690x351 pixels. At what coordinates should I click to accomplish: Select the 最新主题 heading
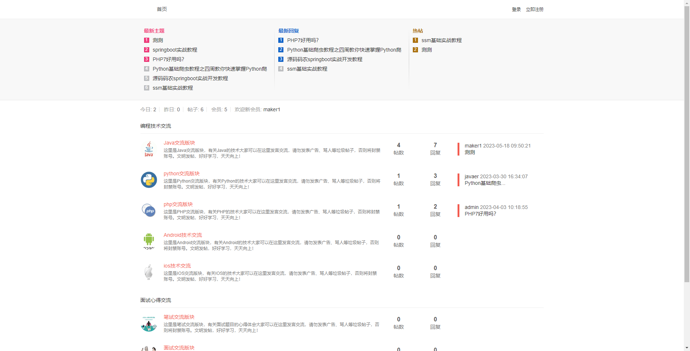[154, 31]
